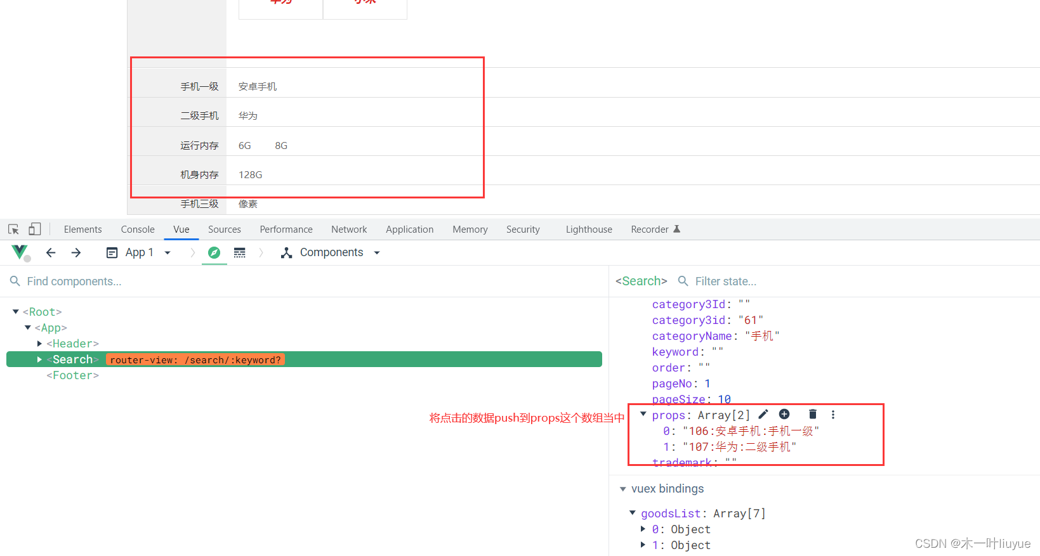Image resolution: width=1040 pixels, height=556 pixels.
Task: Click the Search component name header
Action: pos(642,281)
